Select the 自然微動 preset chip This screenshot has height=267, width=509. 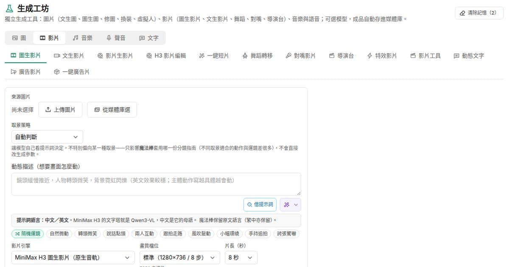coord(59,234)
